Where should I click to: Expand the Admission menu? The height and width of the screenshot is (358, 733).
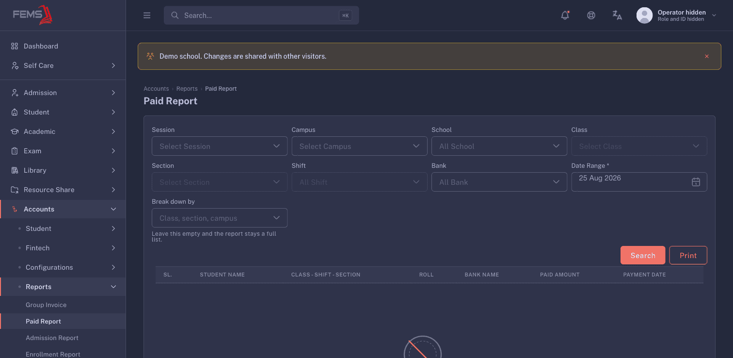(x=113, y=93)
